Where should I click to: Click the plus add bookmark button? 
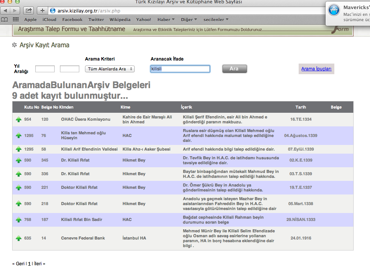click(x=42, y=11)
